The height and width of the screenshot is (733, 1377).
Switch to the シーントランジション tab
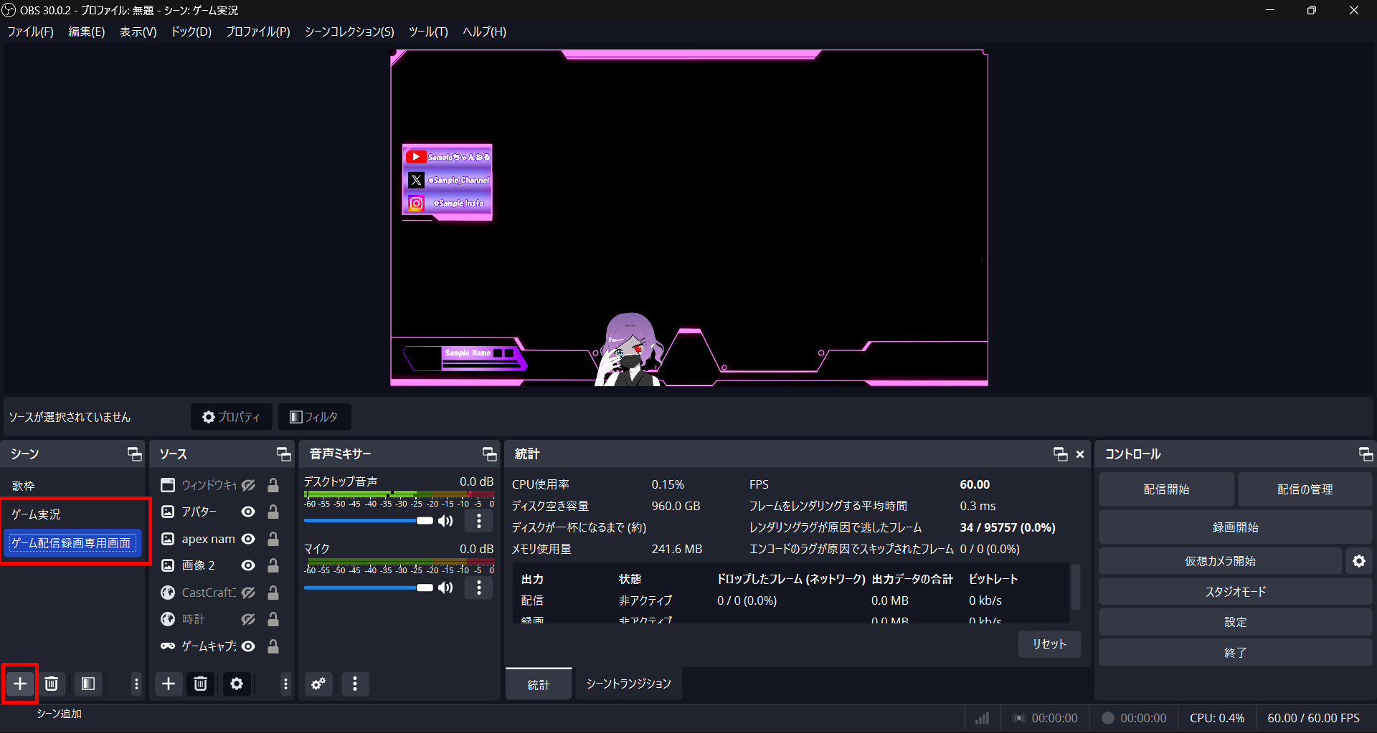coord(628,684)
